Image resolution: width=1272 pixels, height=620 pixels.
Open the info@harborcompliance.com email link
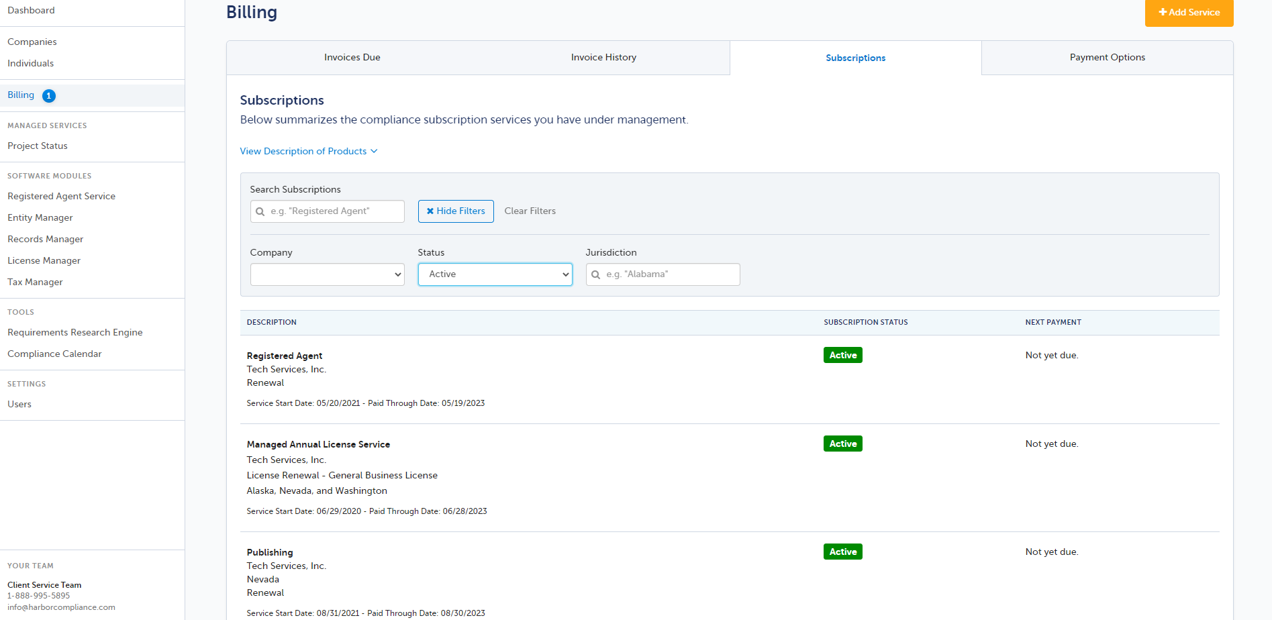[61, 607]
